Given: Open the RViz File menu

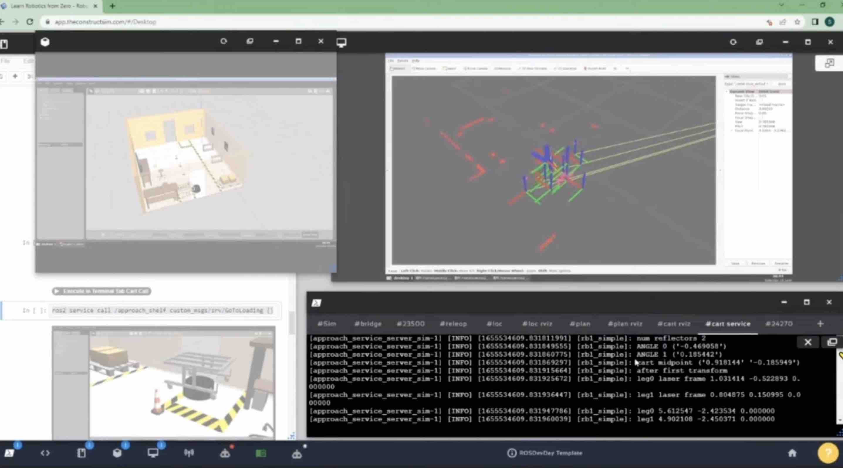Looking at the screenshot, I should tap(391, 60).
